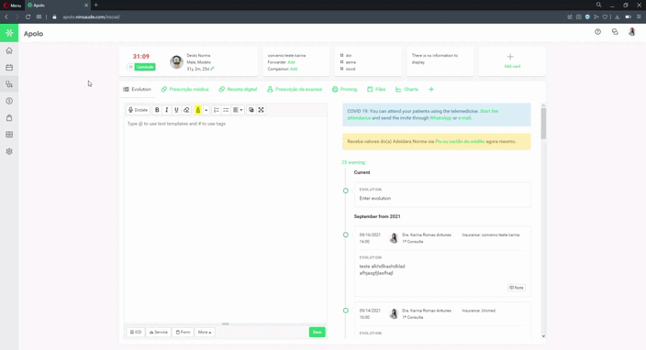This screenshot has width=646, height=350.
Task: Apply underline formatting in editor toolbar
Action: coord(176,110)
